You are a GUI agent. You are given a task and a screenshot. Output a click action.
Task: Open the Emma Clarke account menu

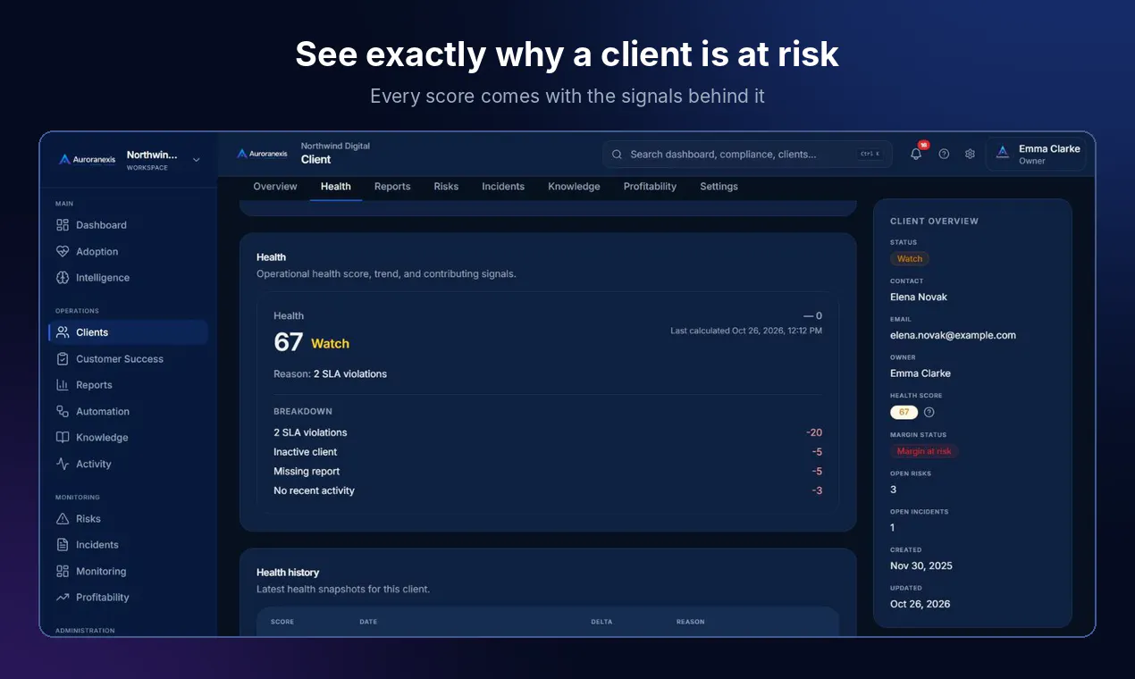pyautogui.click(x=1036, y=154)
